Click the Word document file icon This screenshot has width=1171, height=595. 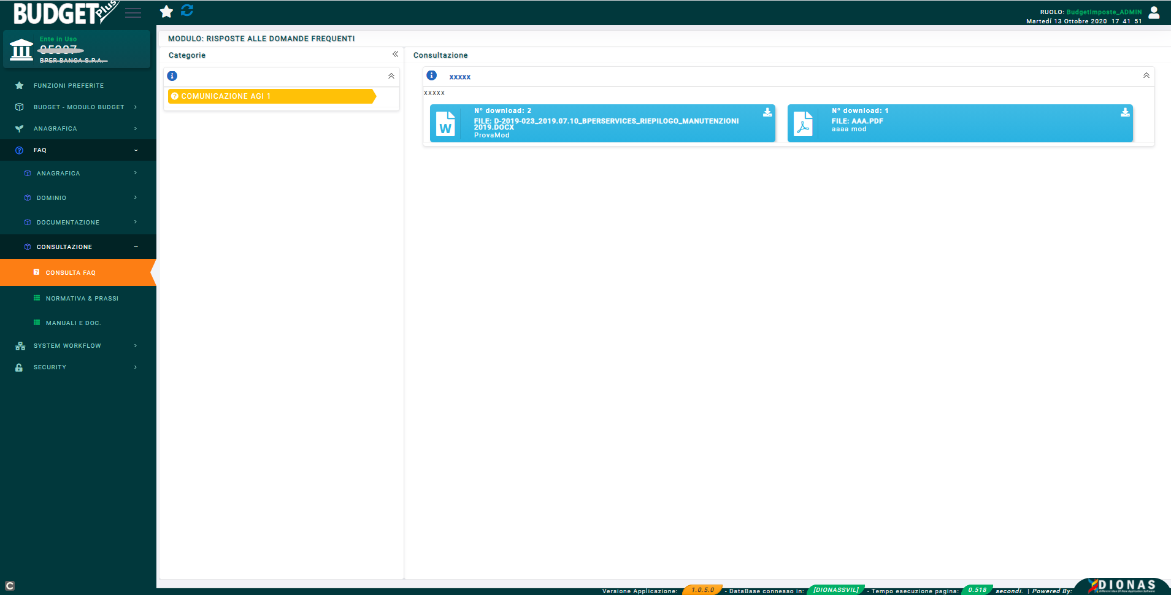(445, 123)
